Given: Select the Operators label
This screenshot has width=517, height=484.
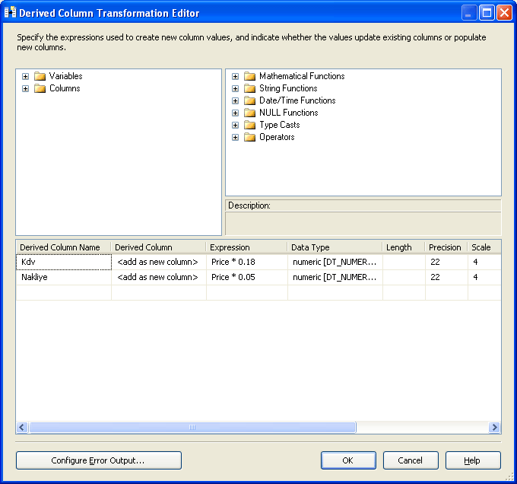Looking at the screenshot, I should 277,137.
